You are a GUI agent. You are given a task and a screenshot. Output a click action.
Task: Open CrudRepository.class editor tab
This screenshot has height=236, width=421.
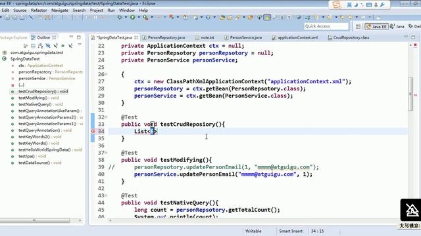[348, 38]
